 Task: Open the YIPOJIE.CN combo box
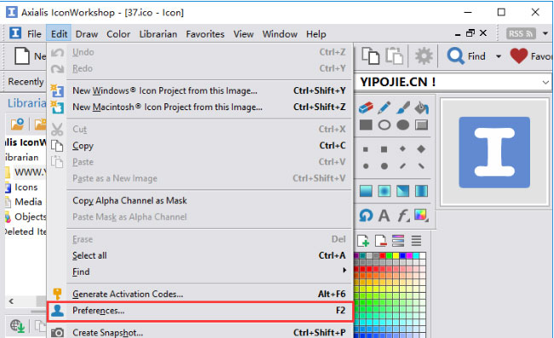tap(545, 83)
